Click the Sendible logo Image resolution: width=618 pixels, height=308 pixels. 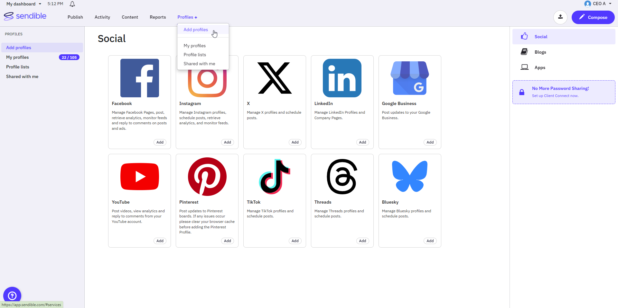[25, 16]
